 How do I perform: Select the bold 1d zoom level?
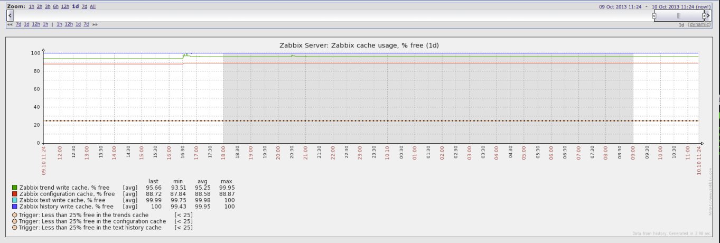[76, 6]
